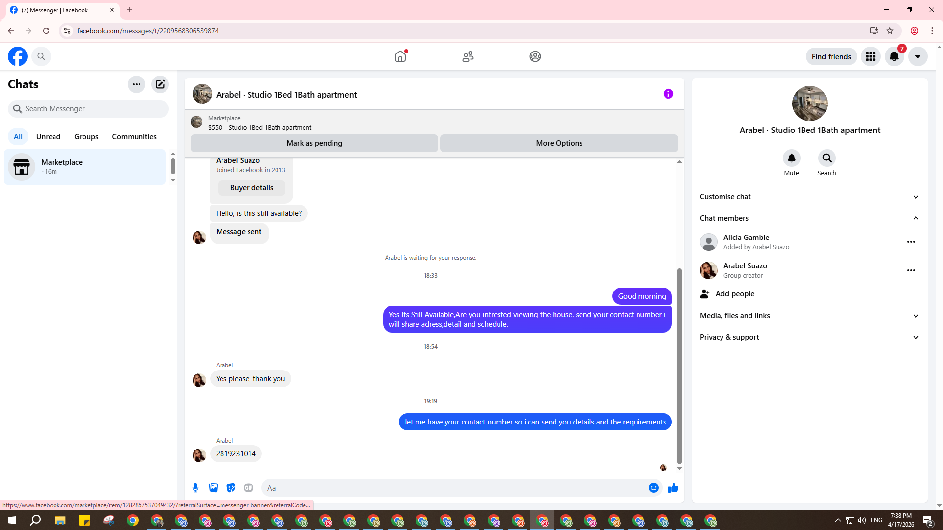Image resolution: width=943 pixels, height=530 pixels.
Task: Click the attach photo icon
Action: (213, 488)
